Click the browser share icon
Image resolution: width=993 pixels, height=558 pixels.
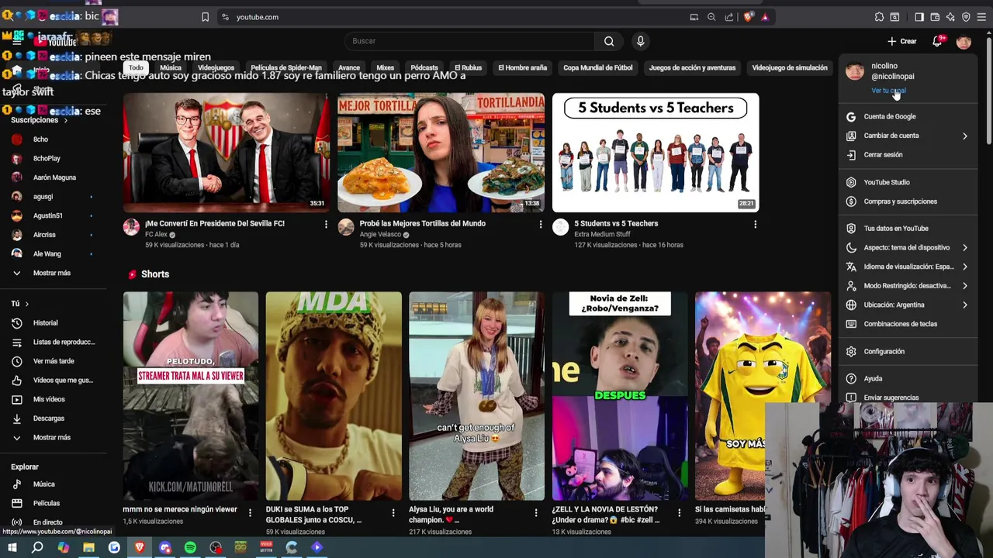[x=729, y=17]
